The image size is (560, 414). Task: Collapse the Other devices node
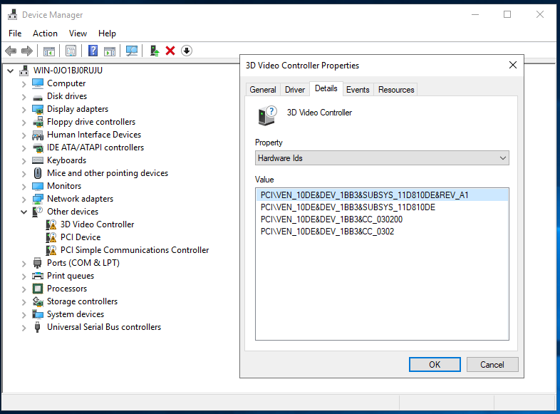pos(24,212)
